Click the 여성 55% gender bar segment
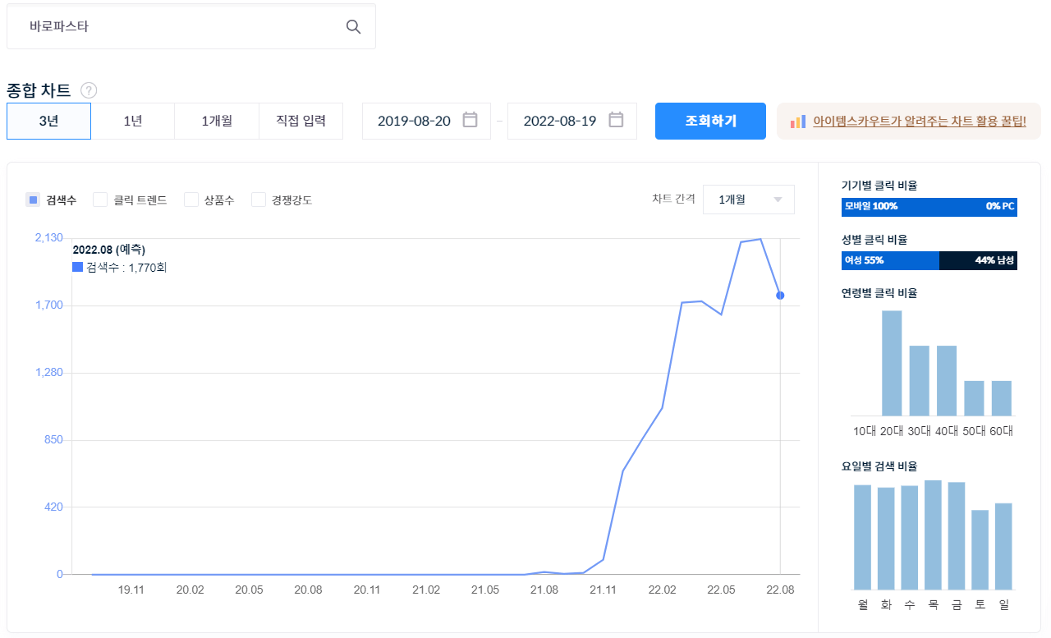The width and height of the screenshot is (1051, 638). (x=890, y=260)
